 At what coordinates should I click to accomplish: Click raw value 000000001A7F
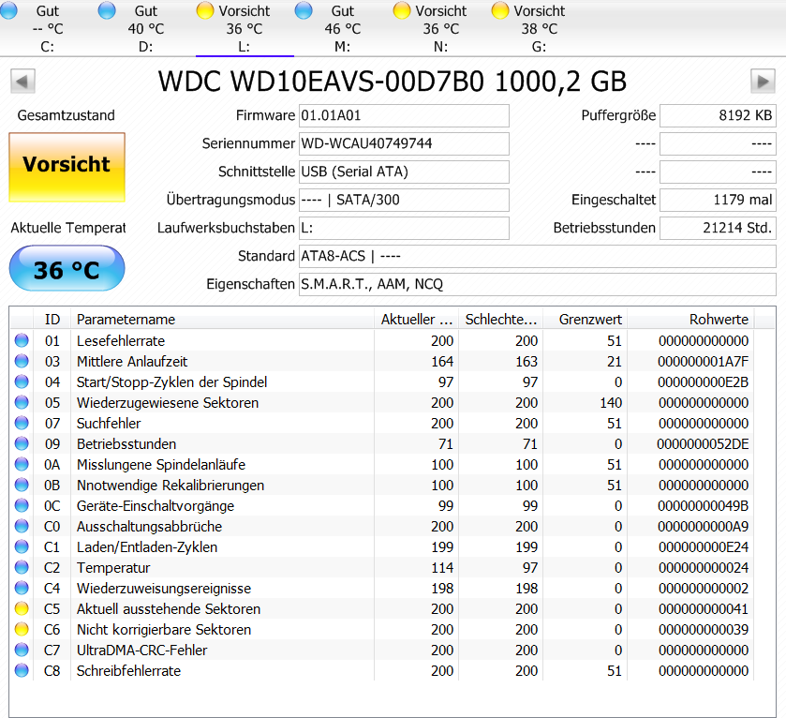(704, 362)
